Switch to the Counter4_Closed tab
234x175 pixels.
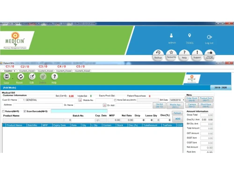(x=64, y=71)
